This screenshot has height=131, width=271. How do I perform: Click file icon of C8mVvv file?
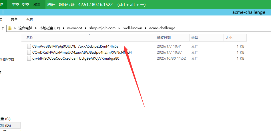coord(29,46)
